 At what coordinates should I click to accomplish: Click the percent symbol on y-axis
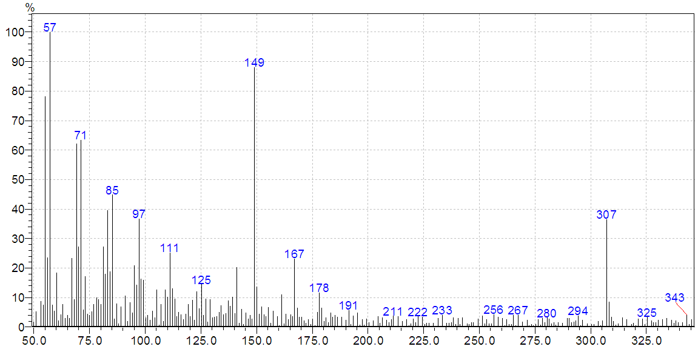(30, 7)
